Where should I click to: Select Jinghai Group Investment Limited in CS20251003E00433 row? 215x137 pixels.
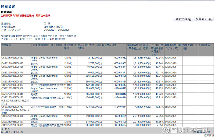pyautogui.click(x=44, y=59)
